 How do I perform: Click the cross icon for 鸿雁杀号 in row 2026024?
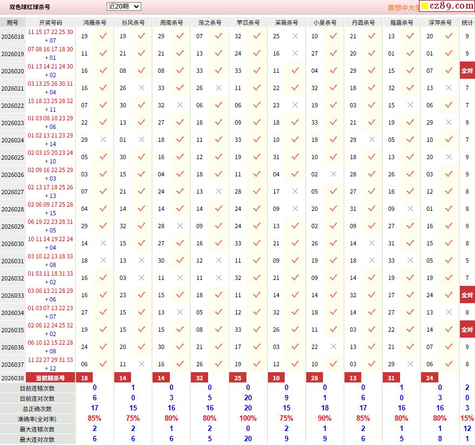(x=103, y=140)
